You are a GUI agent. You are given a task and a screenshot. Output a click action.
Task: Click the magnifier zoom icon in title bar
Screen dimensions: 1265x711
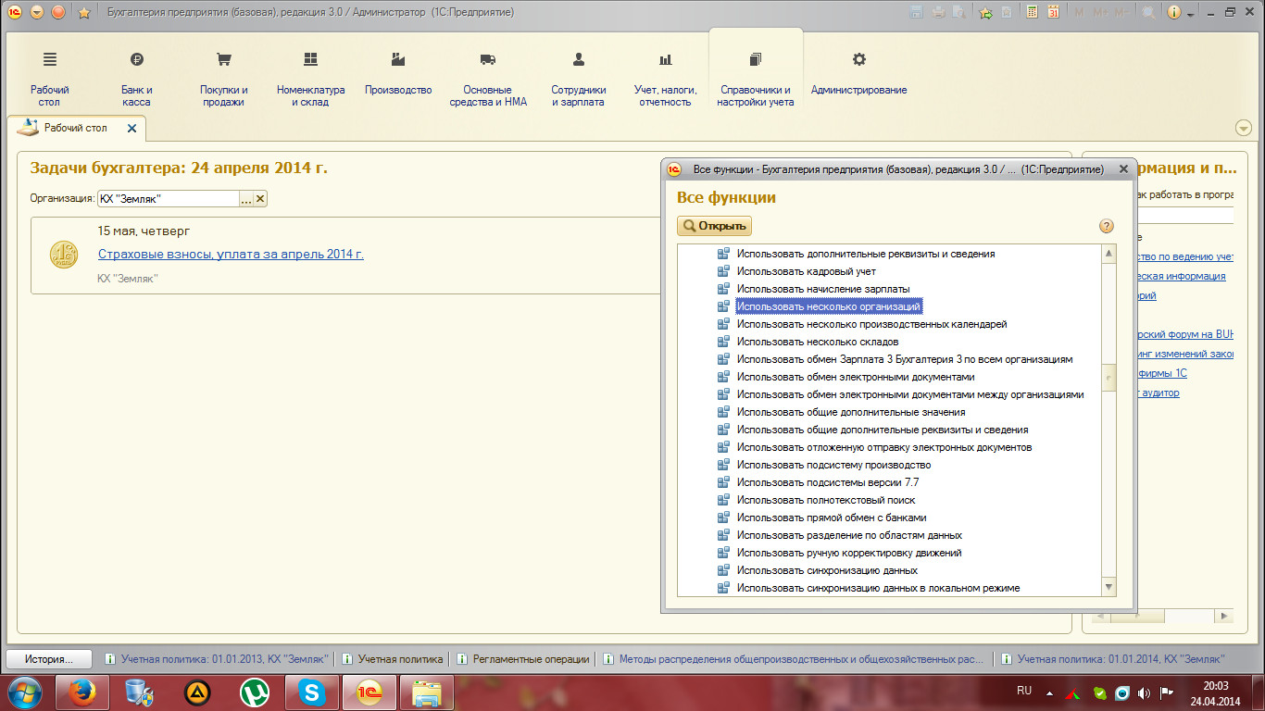pyautogui.click(x=1148, y=13)
